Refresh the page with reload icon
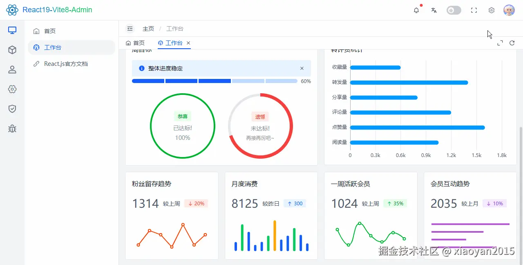The width and height of the screenshot is (523, 265). point(512,43)
